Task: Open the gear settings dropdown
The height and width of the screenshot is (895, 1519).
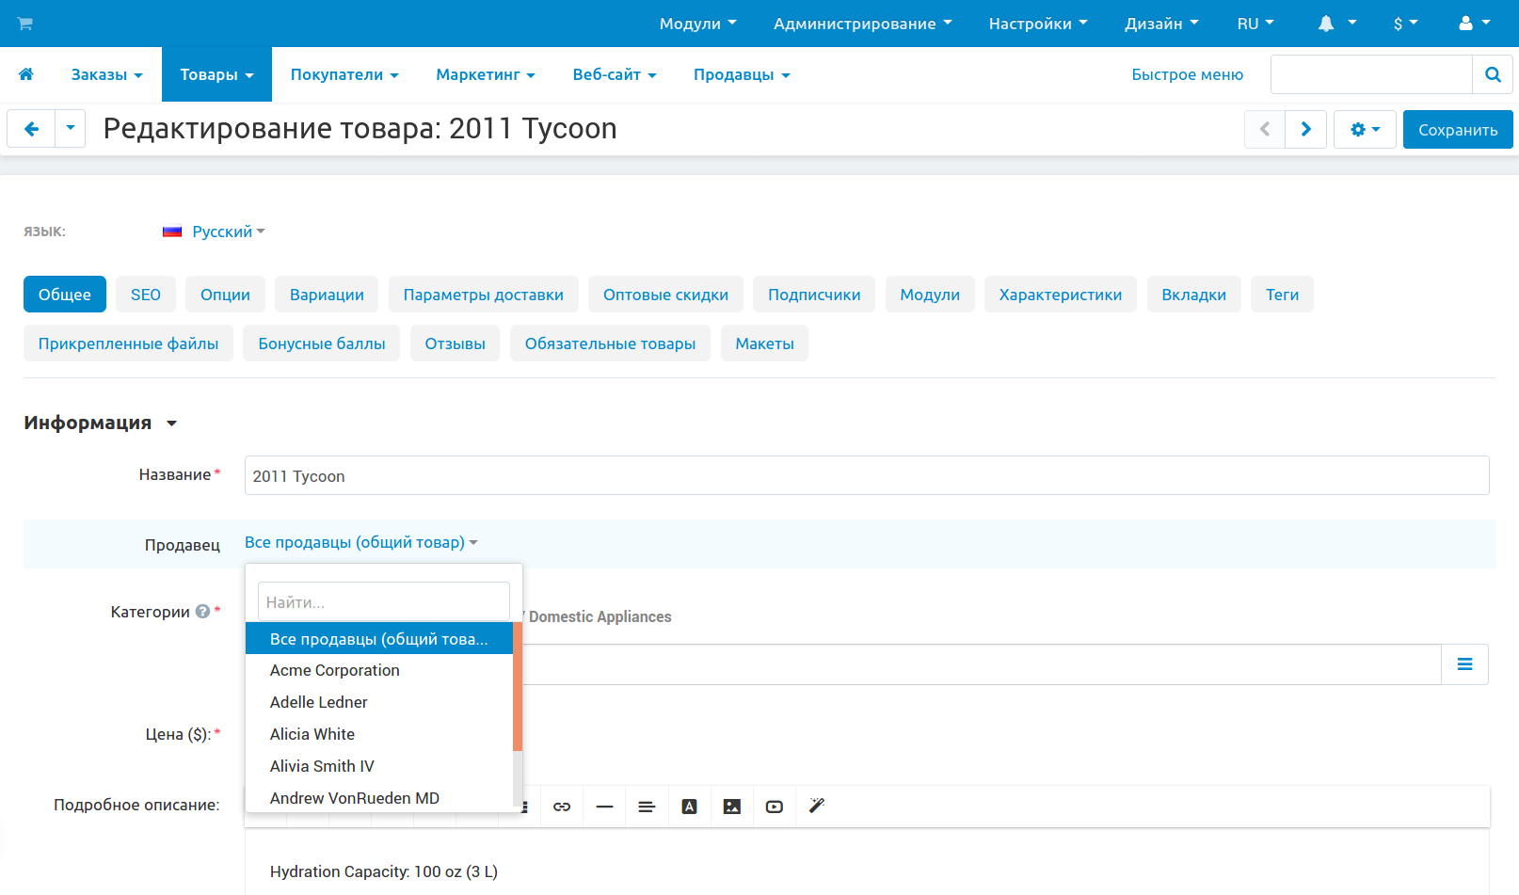Action: coord(1364,129)
